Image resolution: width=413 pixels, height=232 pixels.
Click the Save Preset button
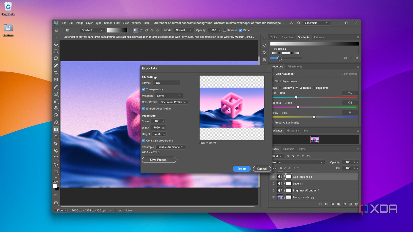point(159,160)
